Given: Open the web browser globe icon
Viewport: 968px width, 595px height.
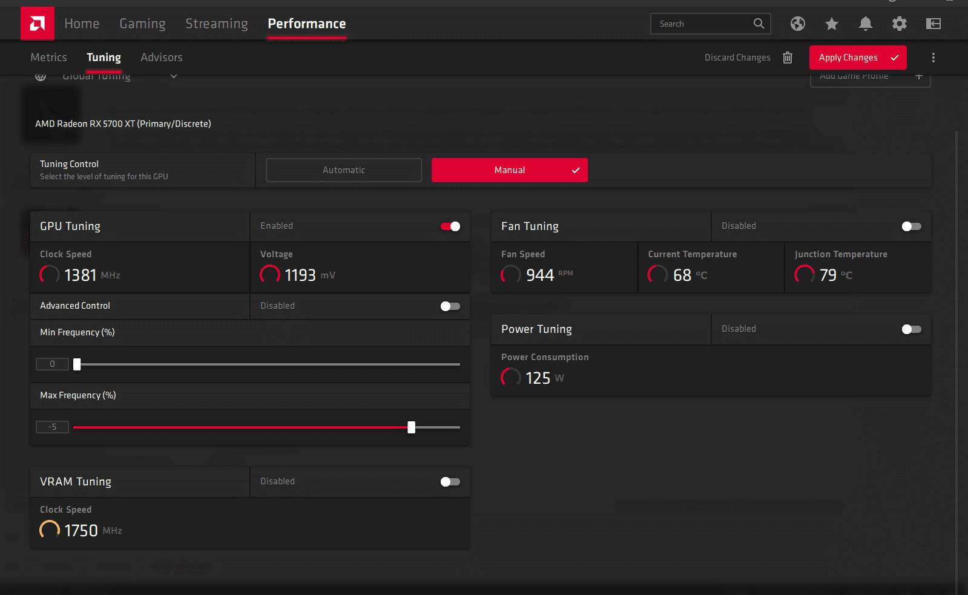Looking at the screenshot, I should coord(798,24).
